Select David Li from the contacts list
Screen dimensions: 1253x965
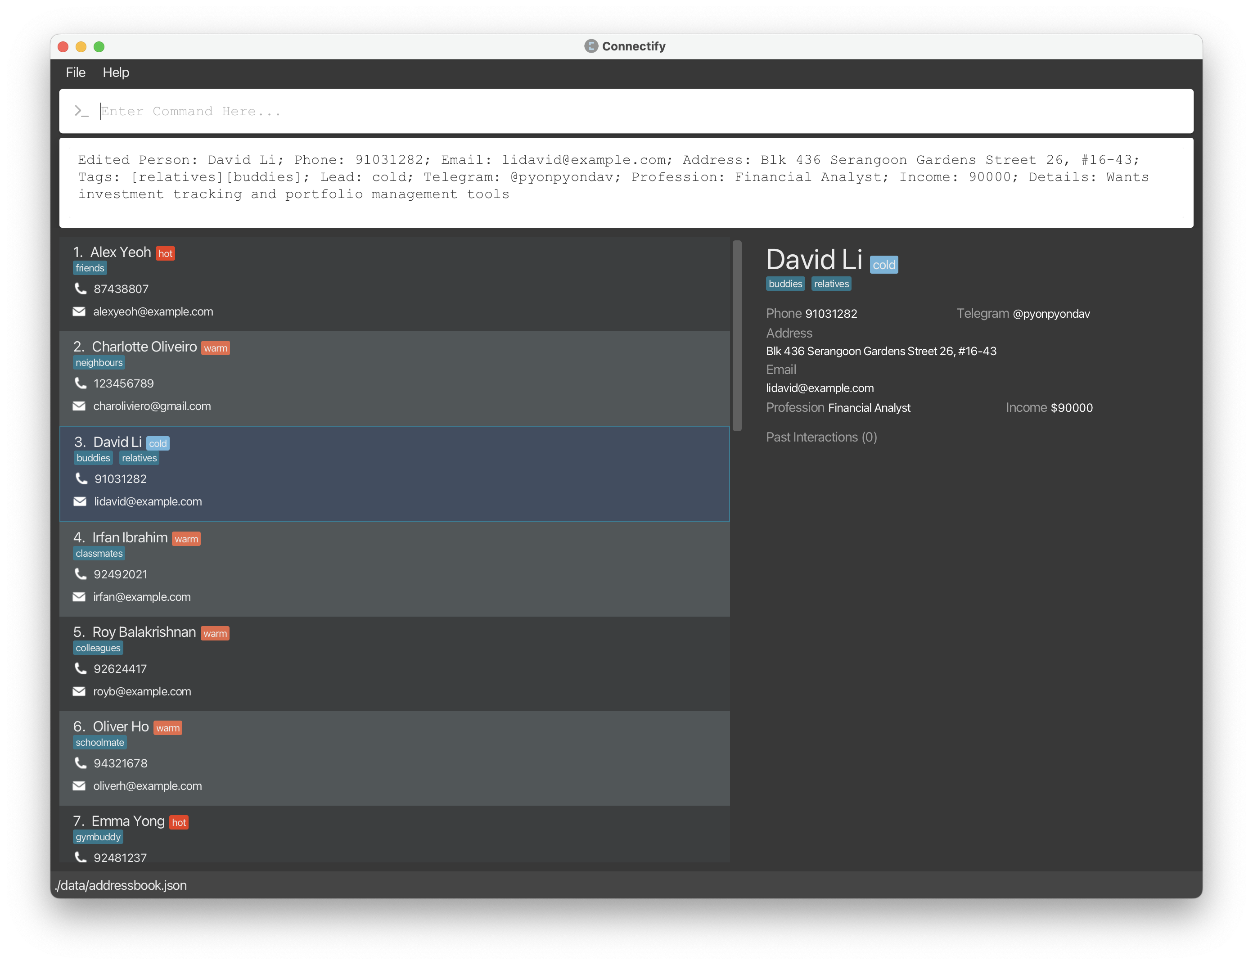[x=395, y=471]
